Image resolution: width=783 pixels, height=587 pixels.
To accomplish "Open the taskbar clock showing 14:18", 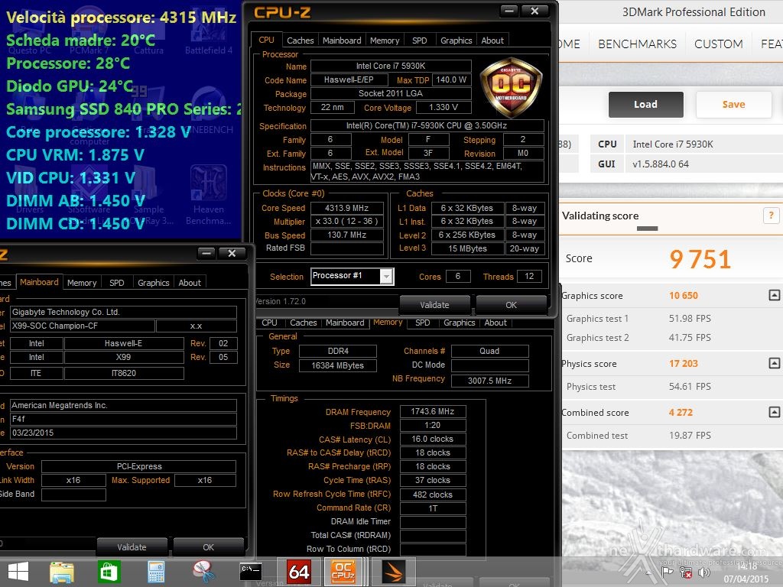I will [x=746, y=566].
